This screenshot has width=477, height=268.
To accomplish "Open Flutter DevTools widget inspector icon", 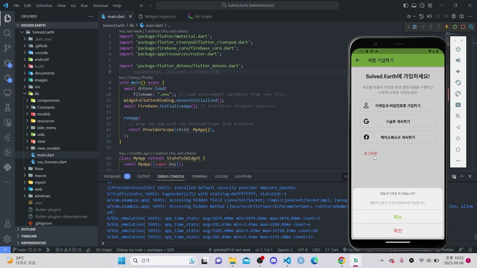I will click(471, 27).
